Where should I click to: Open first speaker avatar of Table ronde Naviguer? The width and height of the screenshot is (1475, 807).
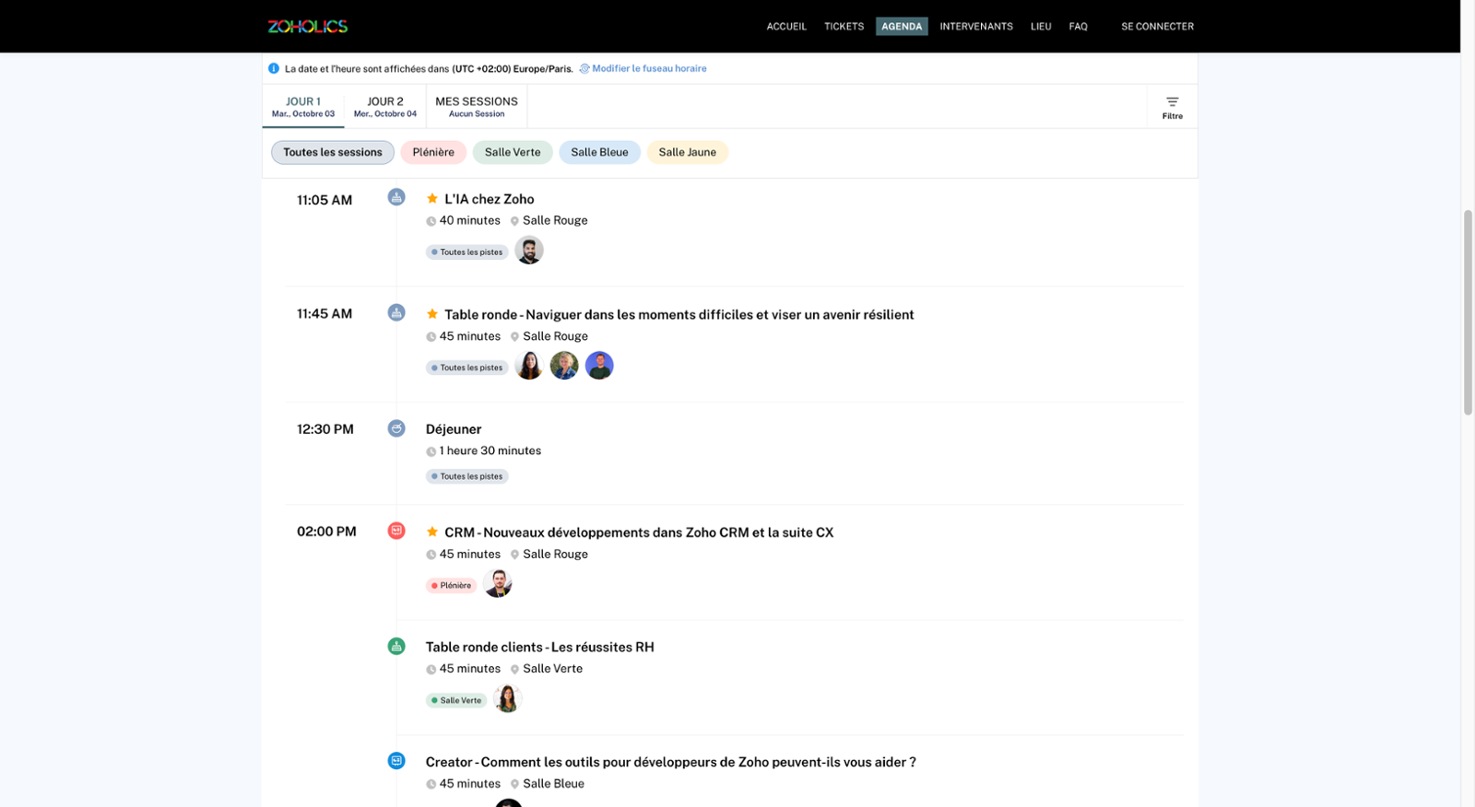(x=529, y=366)
